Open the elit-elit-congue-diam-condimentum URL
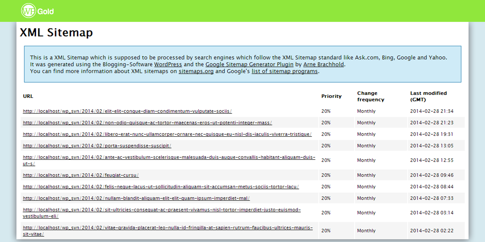Screen dimensions: 485x242 127,111
